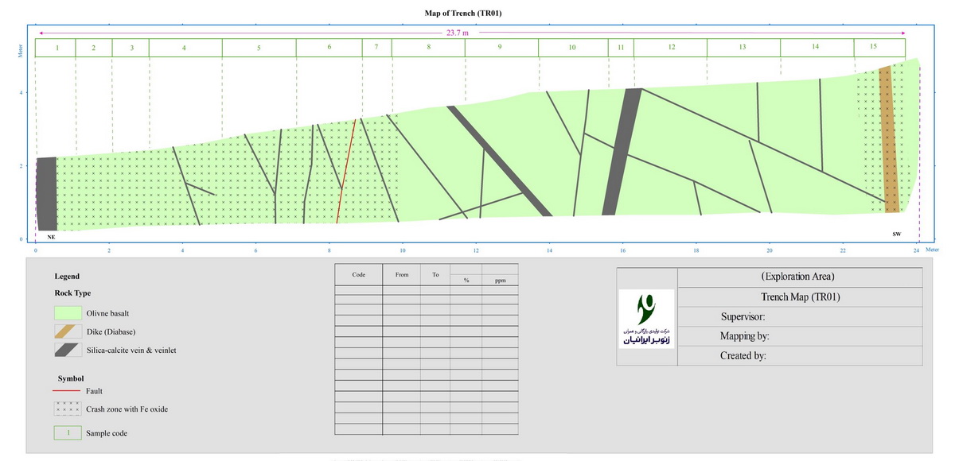Screen dimensions: 955x461
Task: Click the company logo in the title block
Action: [646, 318]
